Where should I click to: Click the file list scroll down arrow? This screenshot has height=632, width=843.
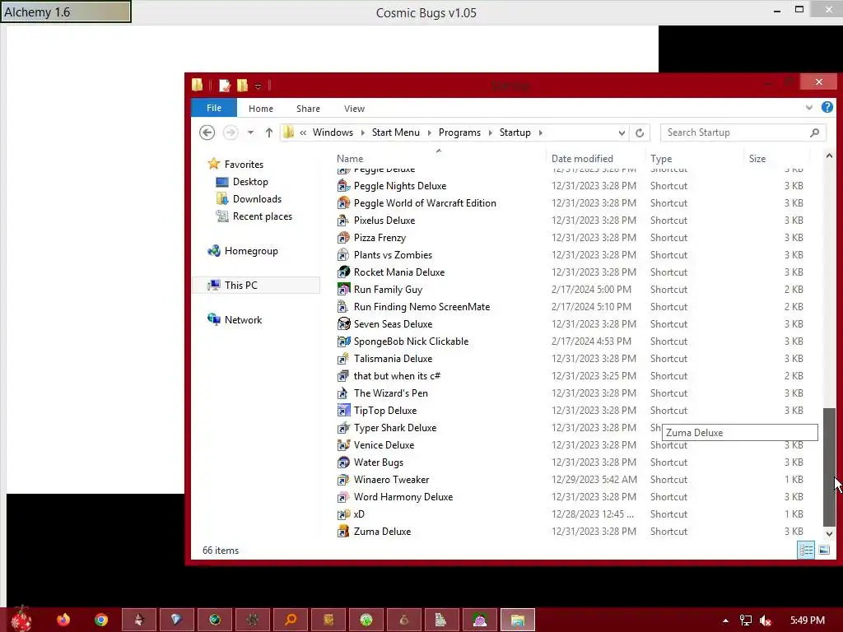[829, 533]
